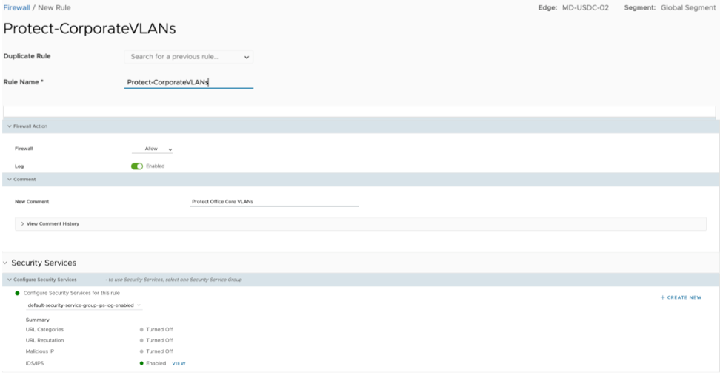Click the Create New button
Image resolution: width=720 pixels, height=375 pixels.
click(681, 297)
